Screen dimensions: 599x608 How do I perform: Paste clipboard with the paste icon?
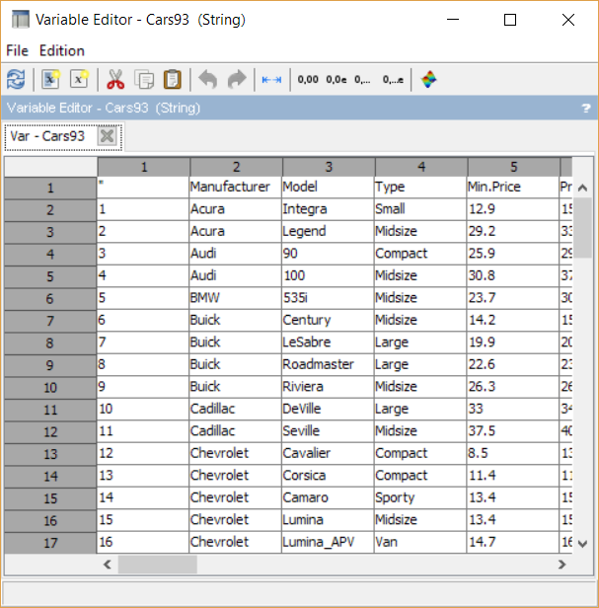pos(173,80)
